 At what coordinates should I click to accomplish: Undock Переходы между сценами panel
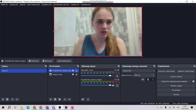pyautogui.click(x=154, y=66)
